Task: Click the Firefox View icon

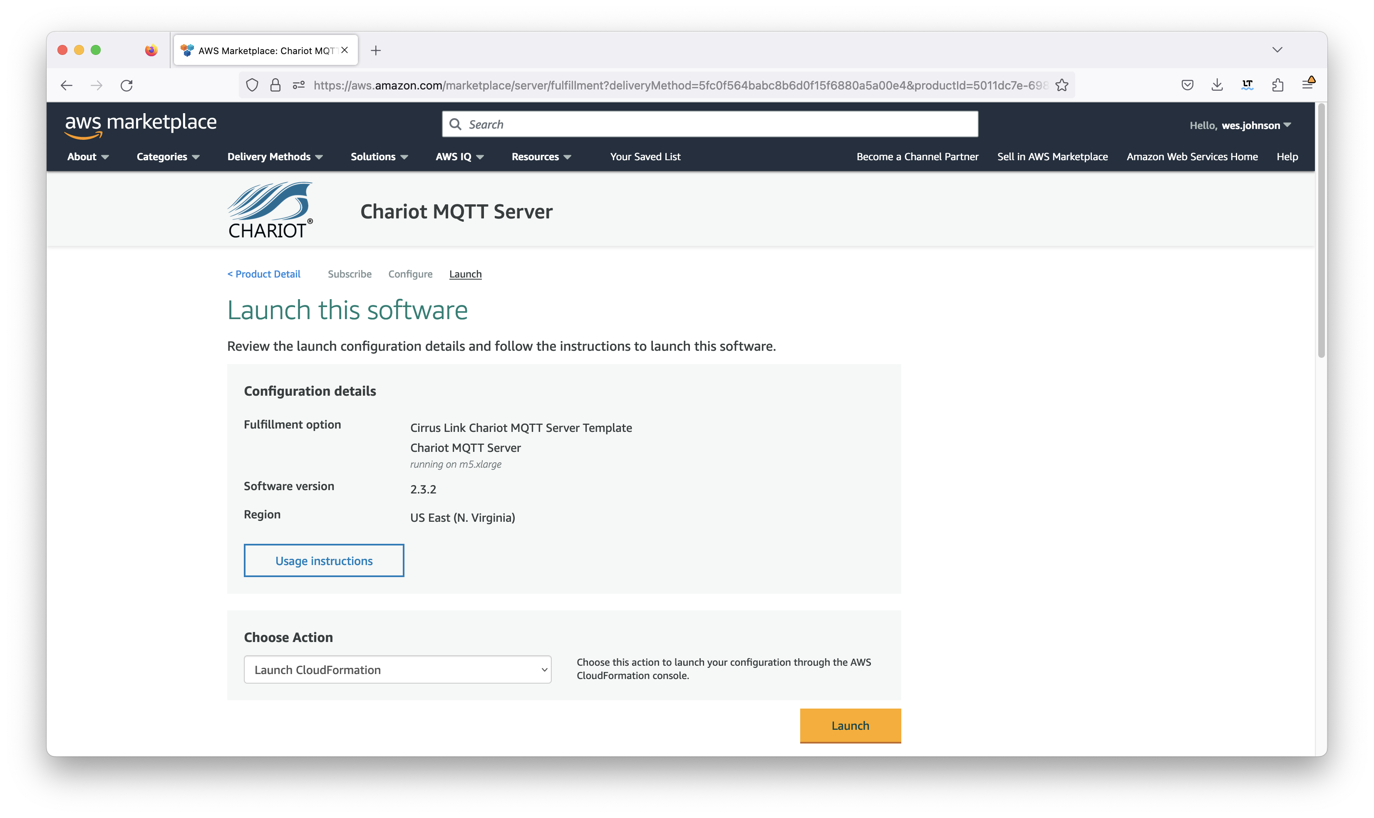Action: [151, 50]
